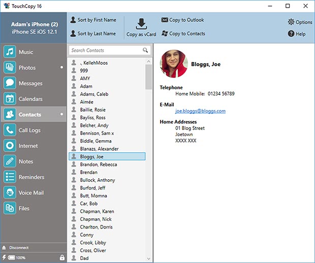Open Options gear settings
The height and width of the screenshot is (263, 315).
click(300, 22)
